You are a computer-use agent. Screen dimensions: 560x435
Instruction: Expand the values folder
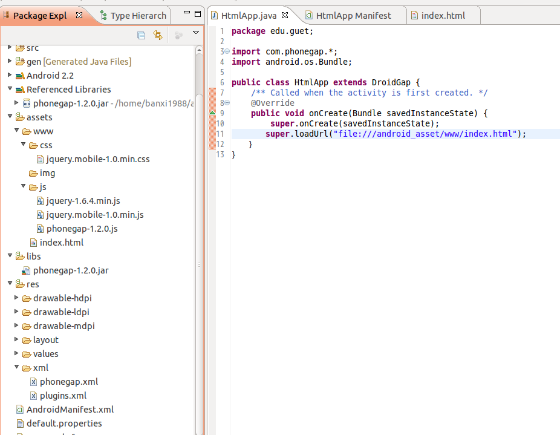pos(16,353)
